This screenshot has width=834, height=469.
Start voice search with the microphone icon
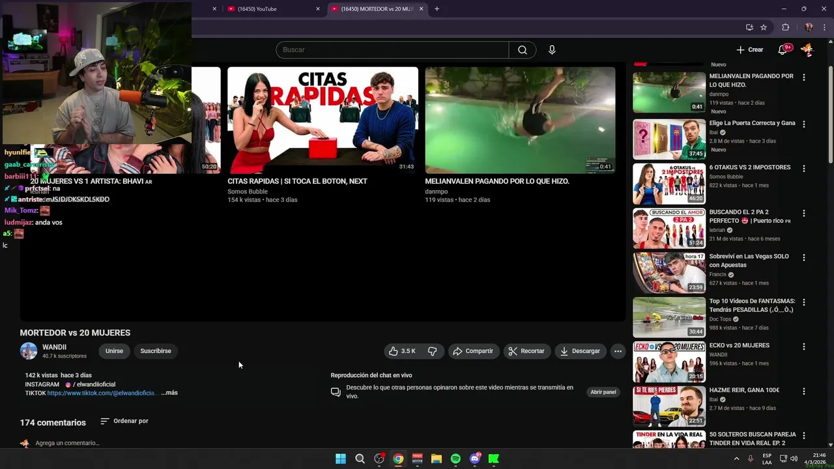[x=552, y=50]
